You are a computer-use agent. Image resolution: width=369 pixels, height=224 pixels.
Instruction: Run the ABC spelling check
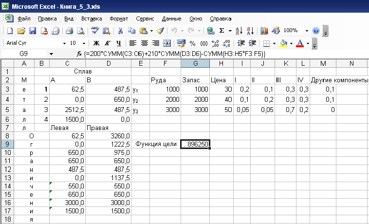(x=95, y=31)
